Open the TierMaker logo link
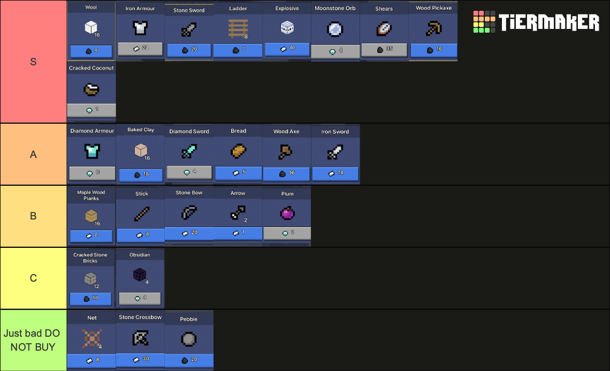 [x=535, y=23]
